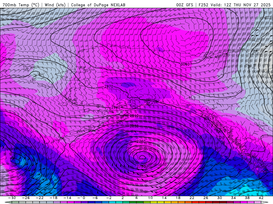Click the 42 colorbar scale value
Image resolution: width=273 pixels, height=204 pixels.
pos(261,198)
